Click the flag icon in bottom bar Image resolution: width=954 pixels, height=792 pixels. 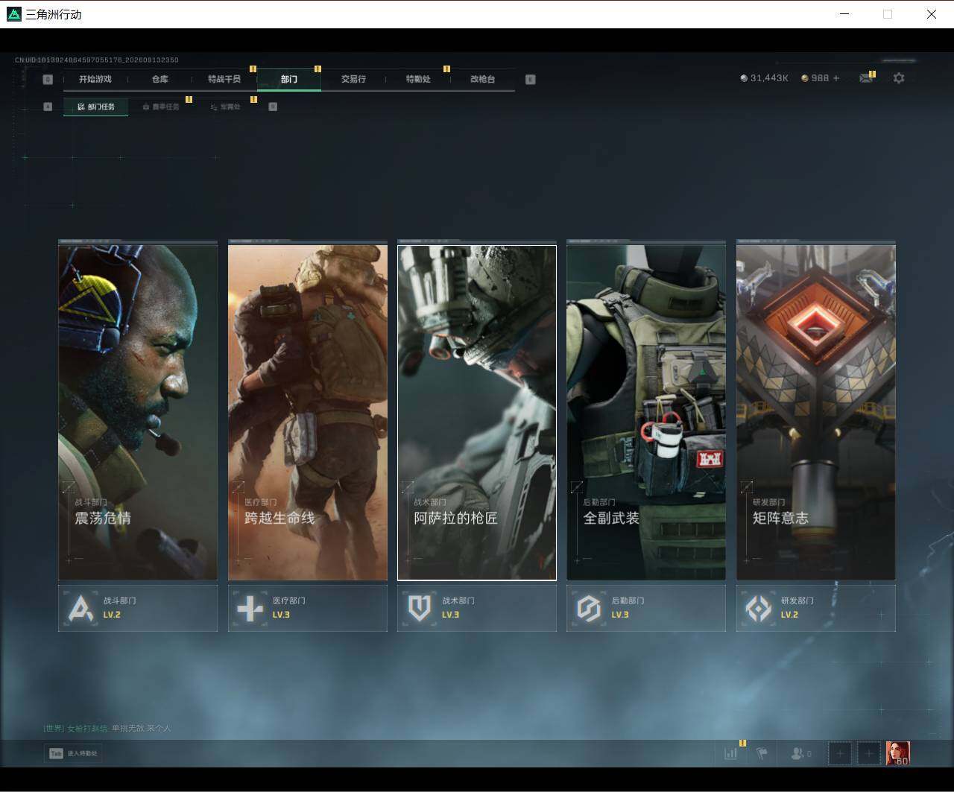(x=762, y=753)
